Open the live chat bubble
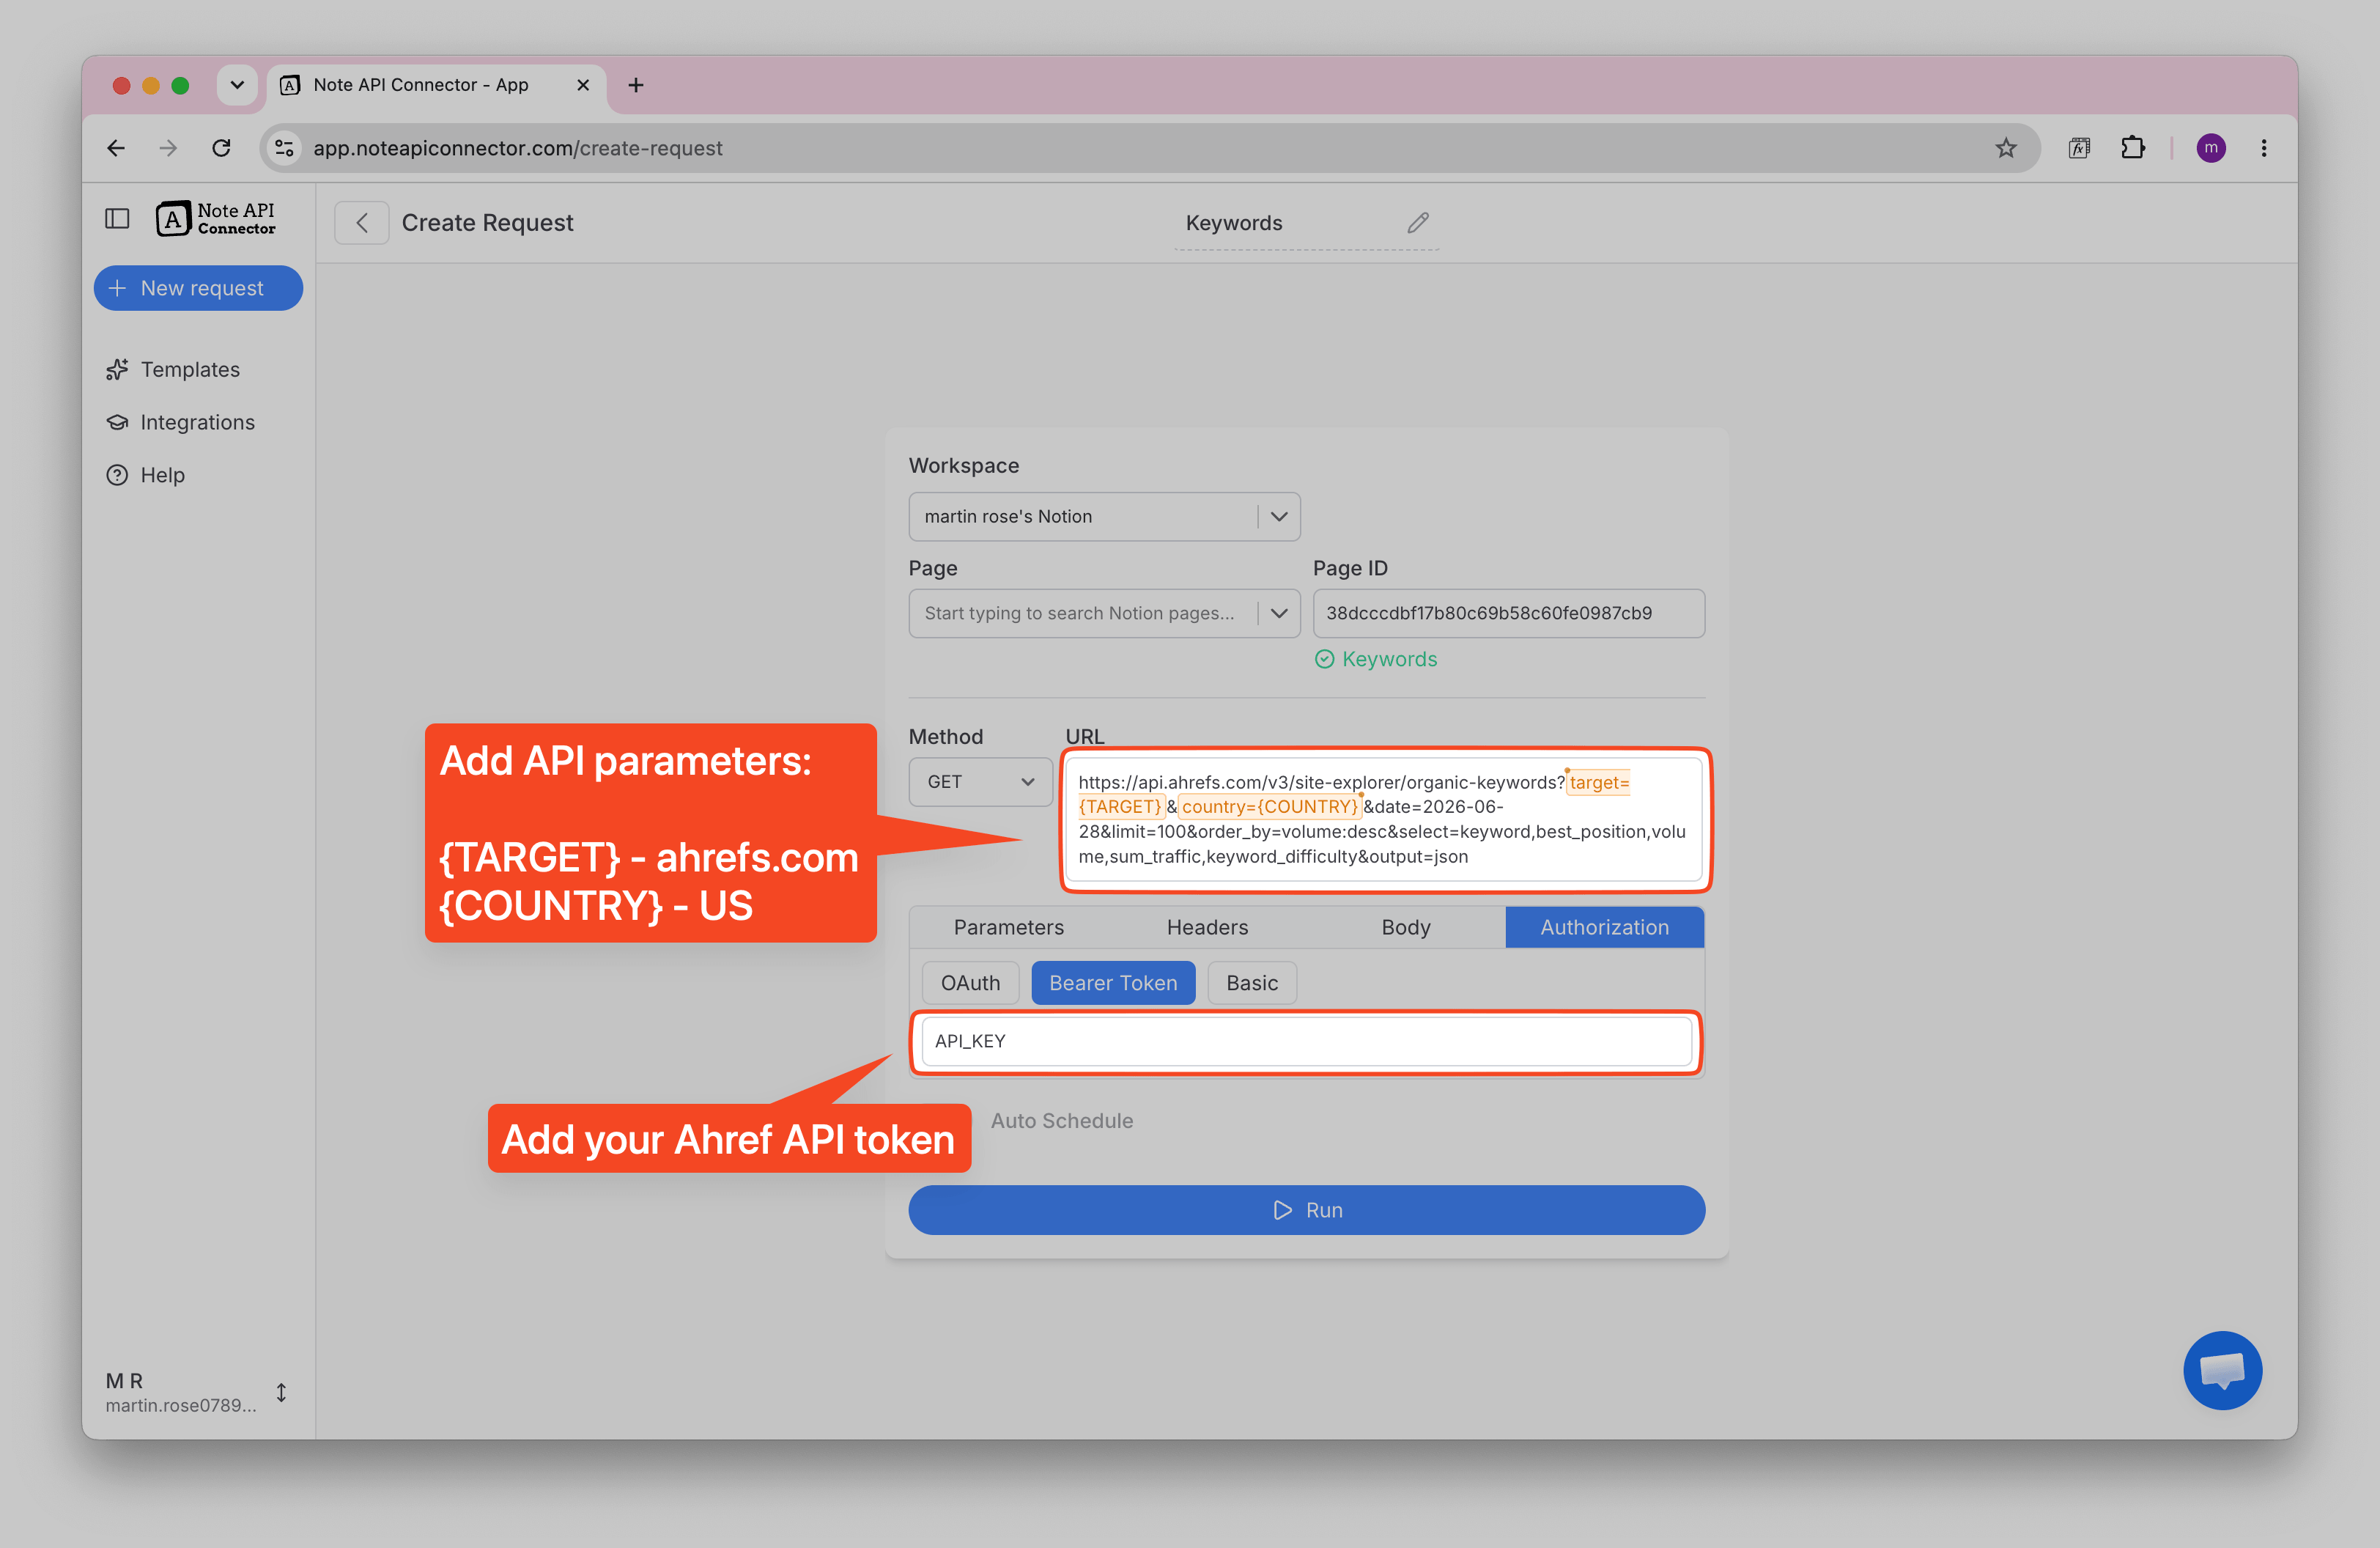Screen dimensions: 2380x1548 pos(2222,1370)
